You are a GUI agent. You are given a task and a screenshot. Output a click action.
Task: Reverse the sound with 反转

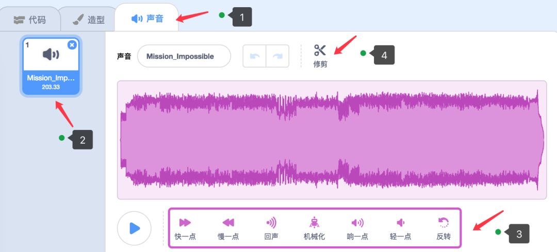(x=444, y=229)
